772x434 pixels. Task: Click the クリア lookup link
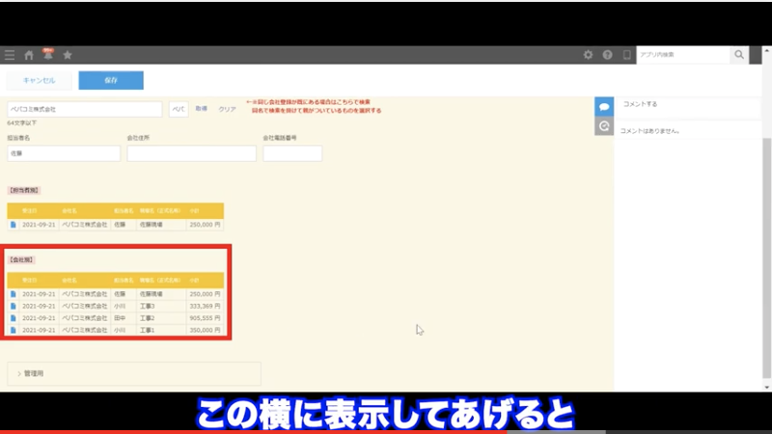coord(227,109)
